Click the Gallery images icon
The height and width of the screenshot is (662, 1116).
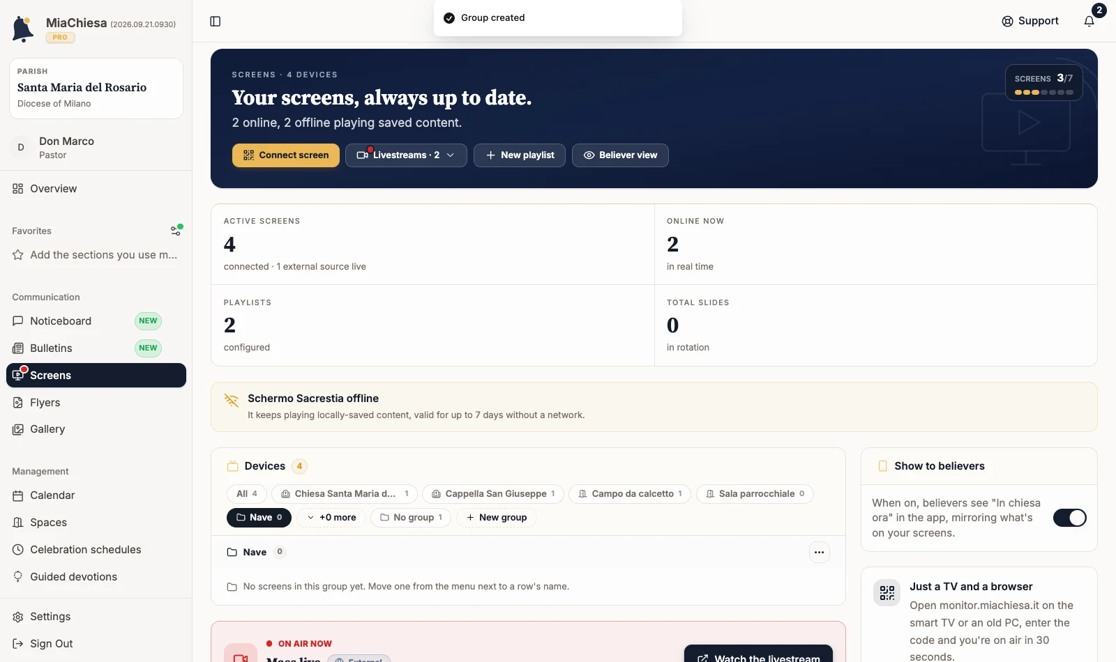point(18,429)
